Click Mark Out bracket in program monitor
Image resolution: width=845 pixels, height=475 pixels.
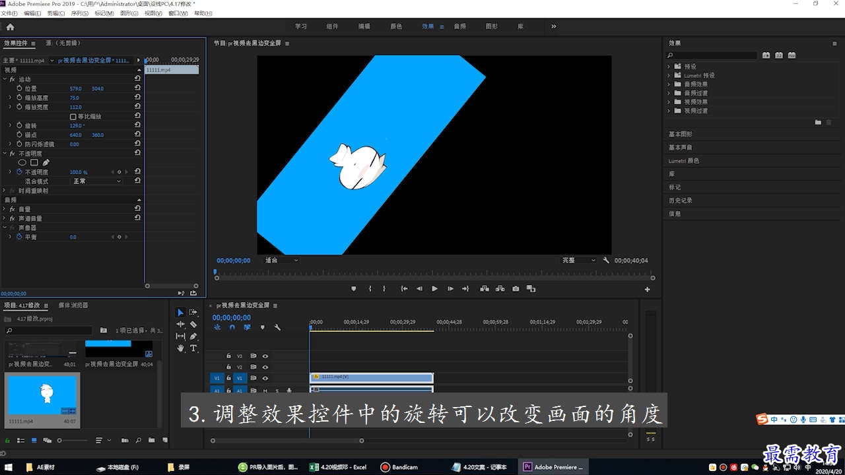coord(384,289)
